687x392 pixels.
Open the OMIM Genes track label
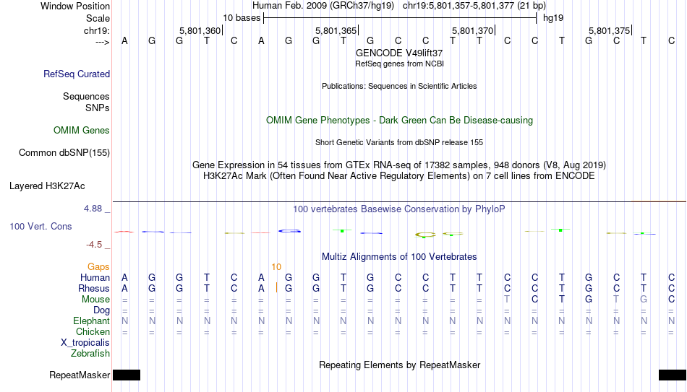[81, 131]
